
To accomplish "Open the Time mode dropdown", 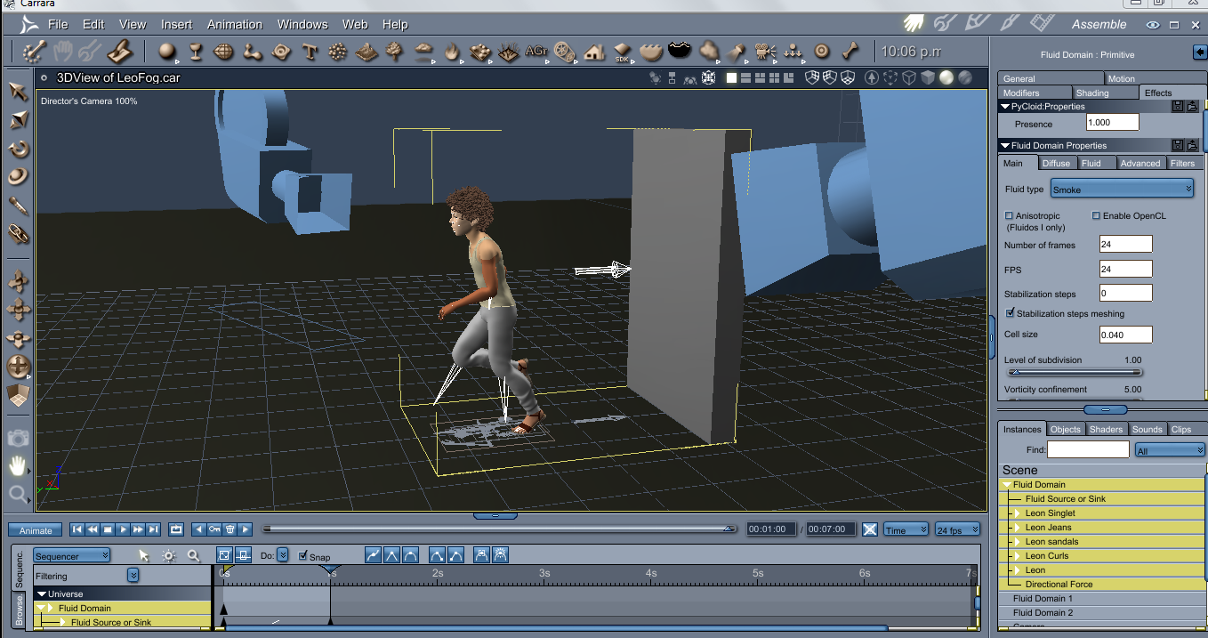I will coord(906,529).
